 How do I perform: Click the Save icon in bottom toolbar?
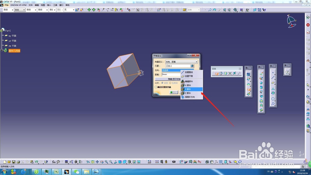pos(14,162)
